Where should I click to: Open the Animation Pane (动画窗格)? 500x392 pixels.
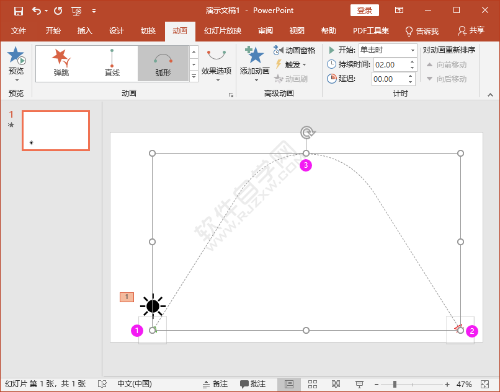(295, 50)
